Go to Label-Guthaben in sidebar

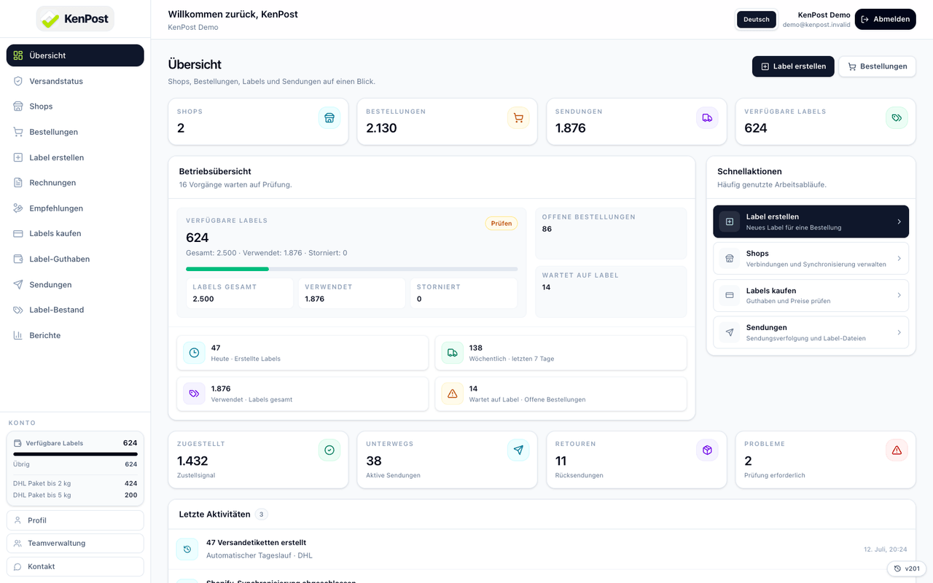(75, 259)
